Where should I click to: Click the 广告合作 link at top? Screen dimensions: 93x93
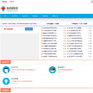12,2
